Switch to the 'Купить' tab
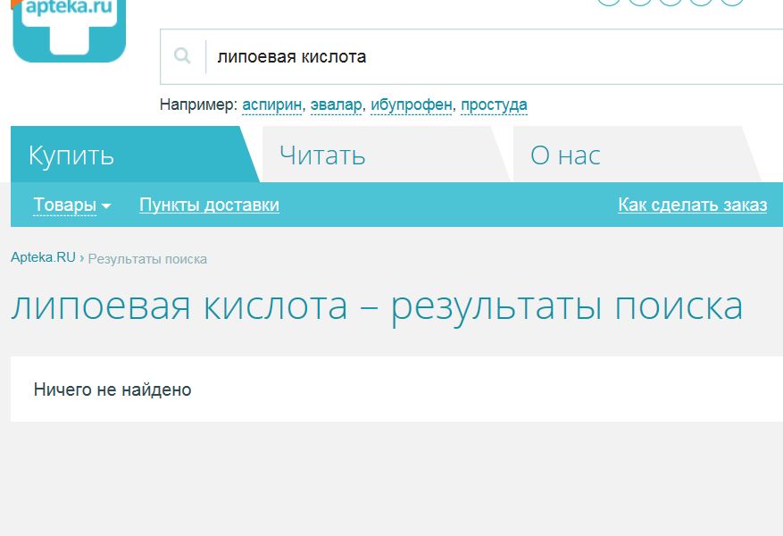This screenshot has width=783, height=536. click(71, 155)
